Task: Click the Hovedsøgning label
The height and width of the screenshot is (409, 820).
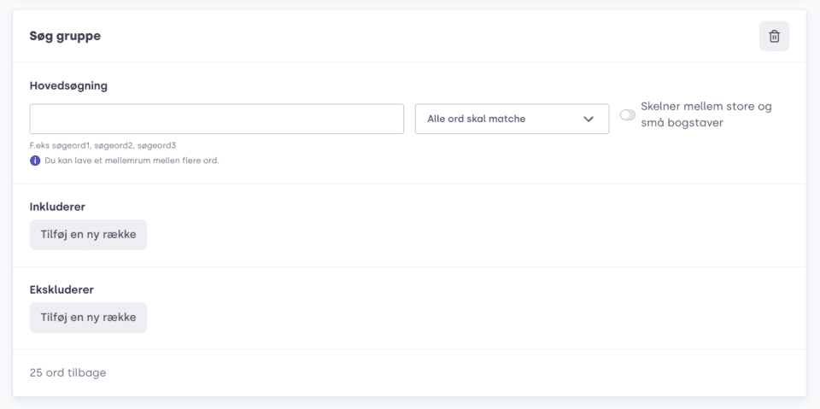Action: coord(68,85)
